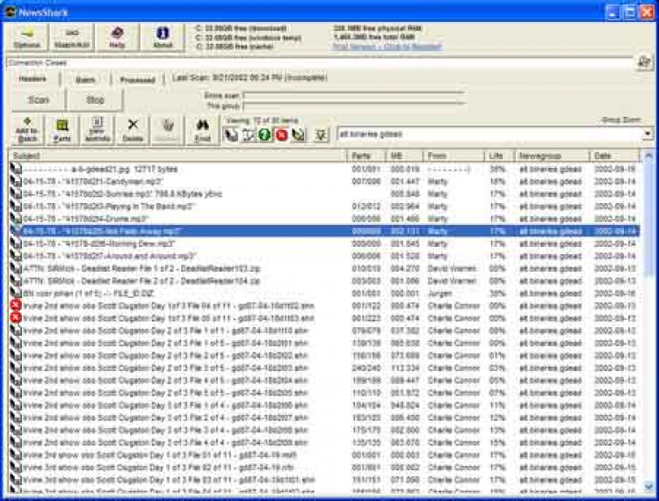Click Jurgen in the From column
Screen dimensions: 659x501
pos(439,294)
